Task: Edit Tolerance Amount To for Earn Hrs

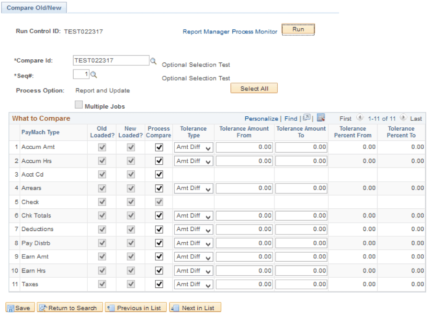Action: pos(301,271)
